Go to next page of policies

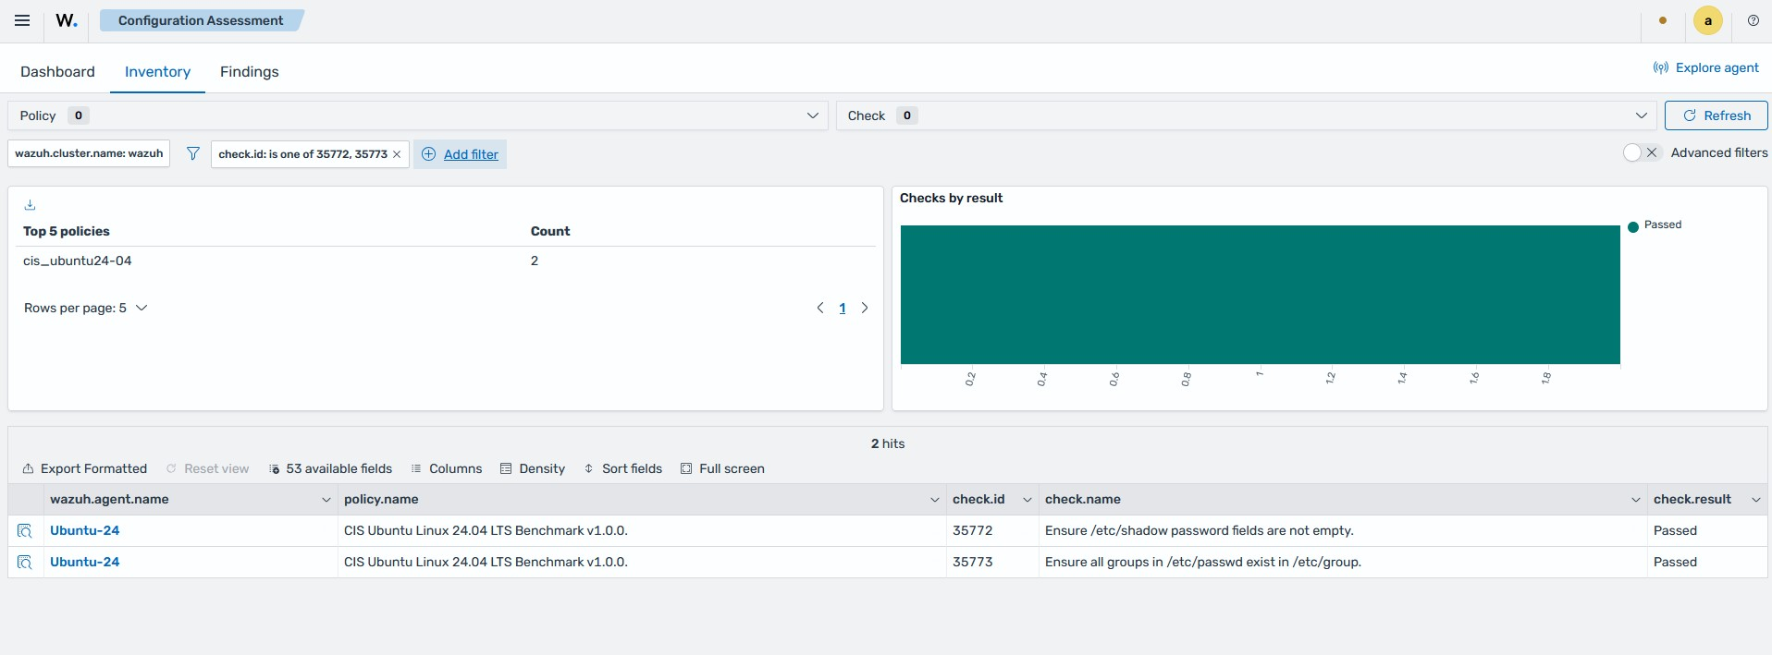pyautogui.click(x=865, y=308)
